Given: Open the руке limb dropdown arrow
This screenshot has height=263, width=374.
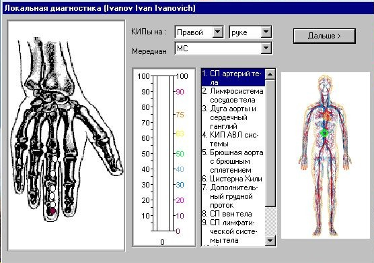Looking at the screenshot, I should click(266, 32).
